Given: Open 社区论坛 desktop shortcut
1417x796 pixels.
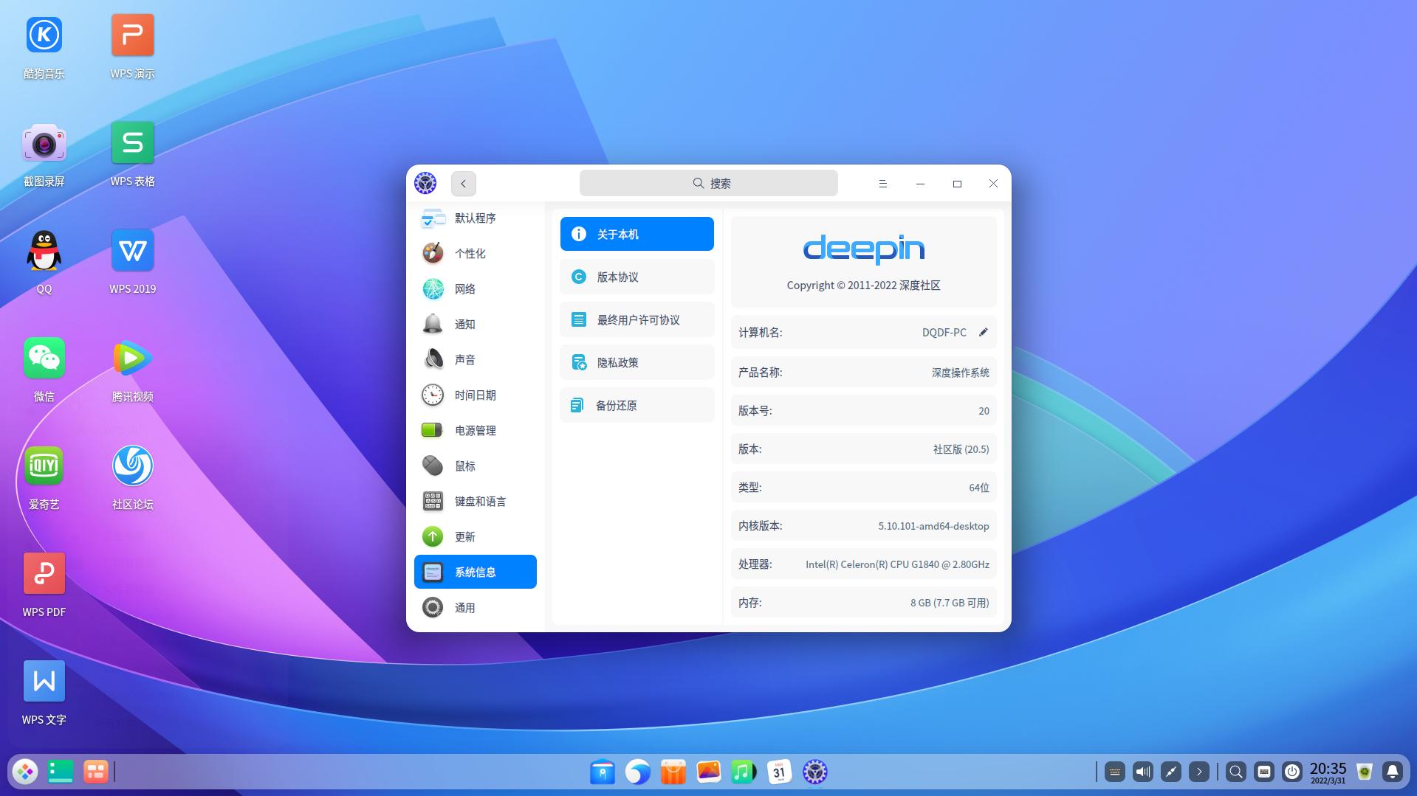Looking at the screenshot, I should pyautogui.click(x=133, y=477).
